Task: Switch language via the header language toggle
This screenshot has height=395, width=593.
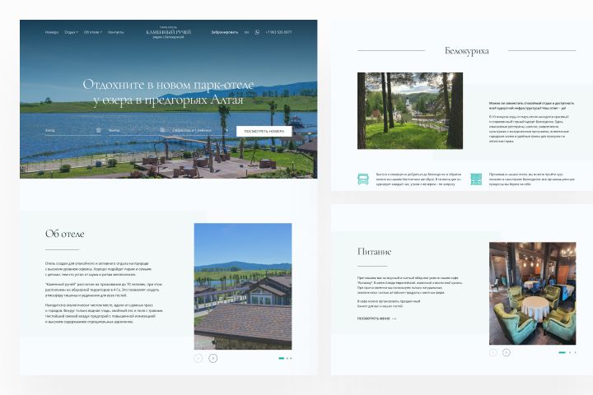Action: tap(246, 32)
